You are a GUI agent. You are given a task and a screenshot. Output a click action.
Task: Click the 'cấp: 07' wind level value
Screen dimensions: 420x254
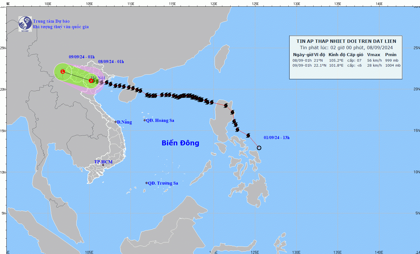click(x=354, y=61)
